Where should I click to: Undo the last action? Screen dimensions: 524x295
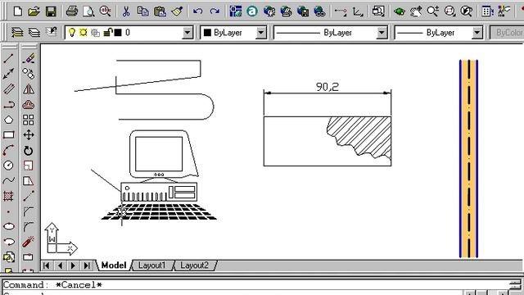click(x=198, y=11)
